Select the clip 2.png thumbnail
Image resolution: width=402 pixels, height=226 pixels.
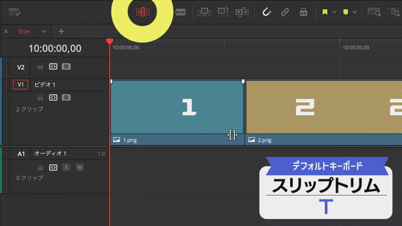click(x=324, y=107)
